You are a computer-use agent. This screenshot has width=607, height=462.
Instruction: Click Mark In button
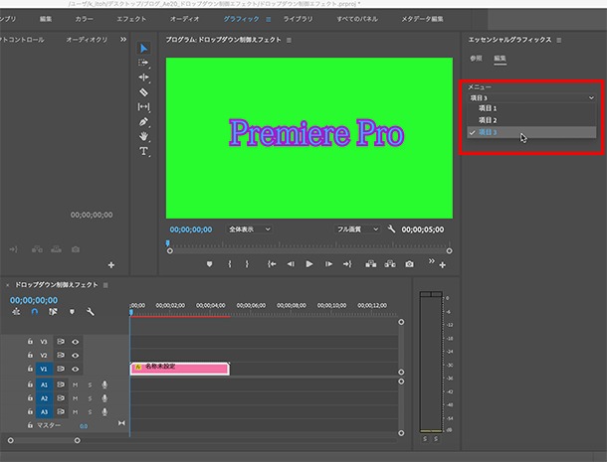[x=230, y=264]
